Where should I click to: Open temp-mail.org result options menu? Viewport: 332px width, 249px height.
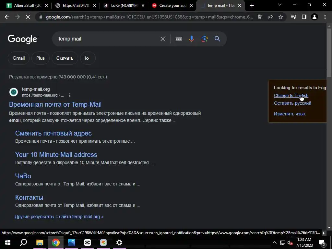coord(70,96)
